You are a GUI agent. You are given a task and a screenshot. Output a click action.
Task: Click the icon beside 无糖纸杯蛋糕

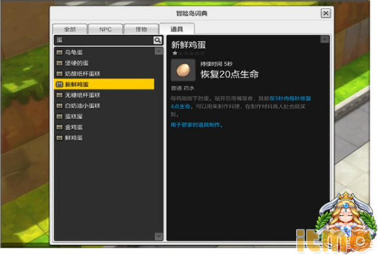59,95
